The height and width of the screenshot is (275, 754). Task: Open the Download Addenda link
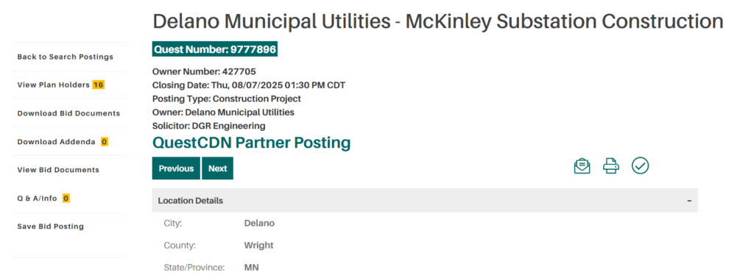[56, 142]
